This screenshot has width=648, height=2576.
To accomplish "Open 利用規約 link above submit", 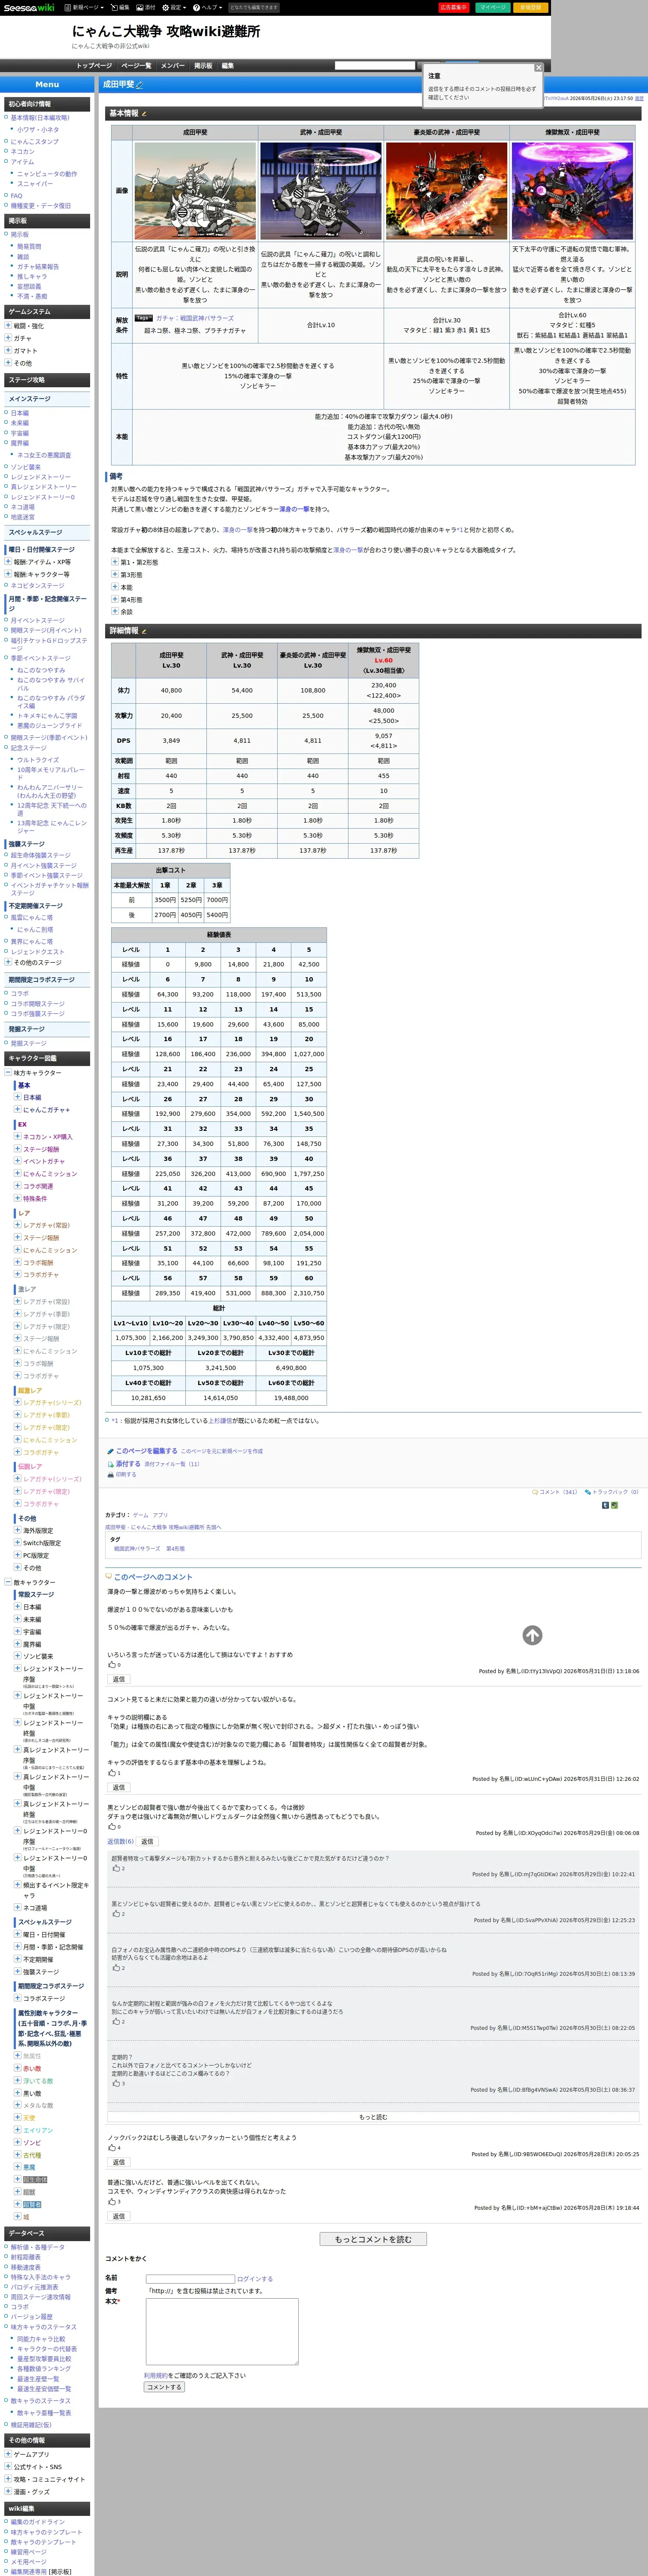I will click(x=156, y=2375).
